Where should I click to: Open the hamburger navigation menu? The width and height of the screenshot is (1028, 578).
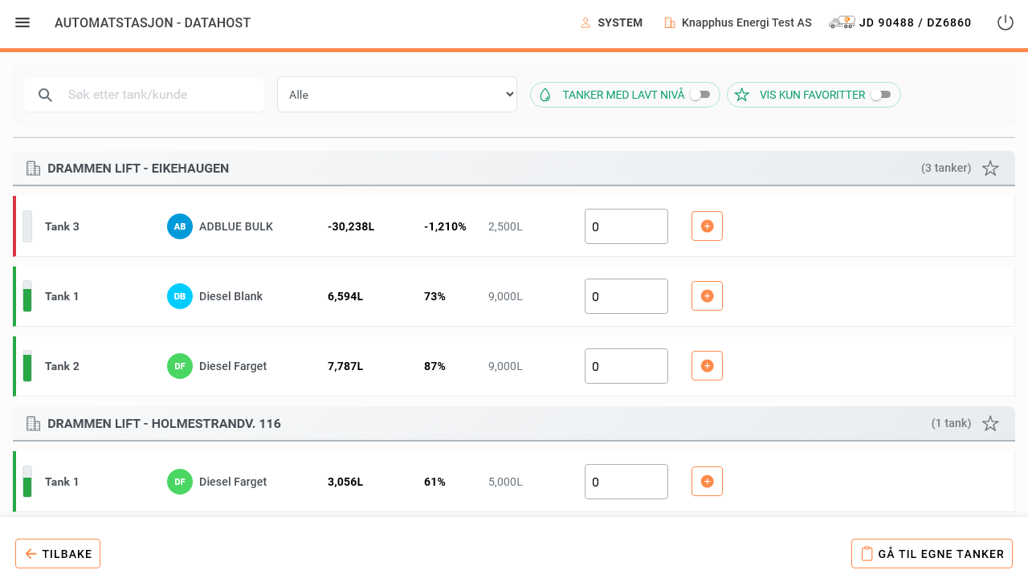pos(22,22)
